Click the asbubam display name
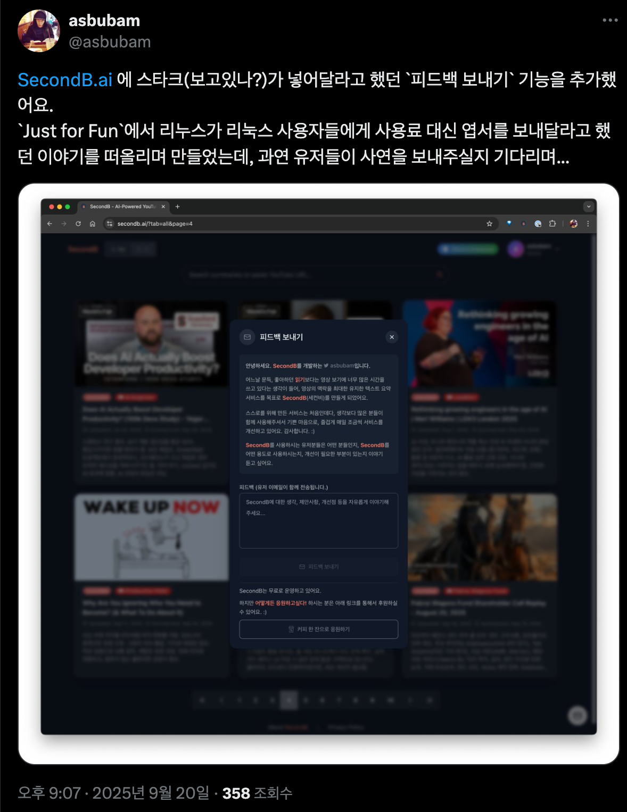 [x=104, y=20]
